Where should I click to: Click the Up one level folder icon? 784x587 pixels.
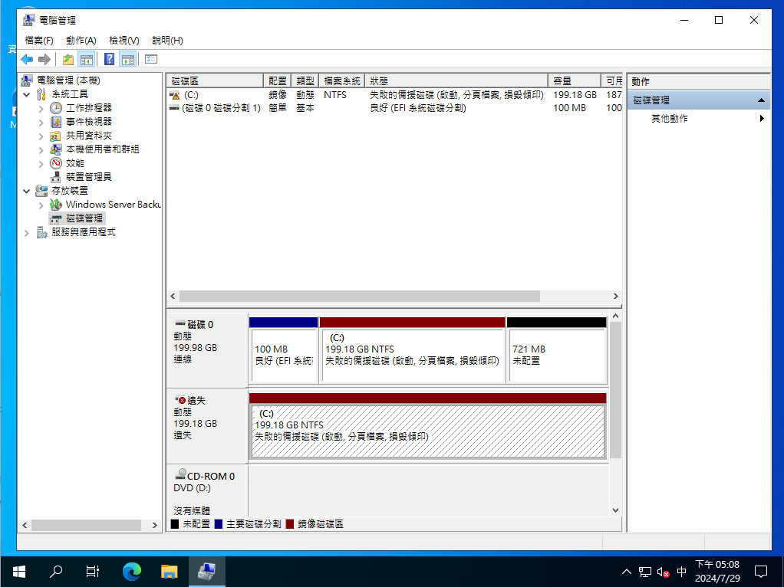tap(68, 60)
